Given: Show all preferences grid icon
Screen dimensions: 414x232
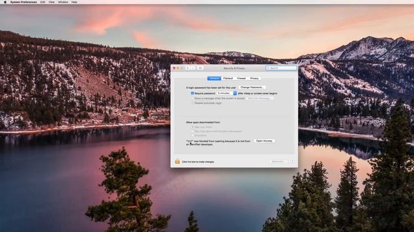Looking at the screenshot, I should [x=200, y=68].
